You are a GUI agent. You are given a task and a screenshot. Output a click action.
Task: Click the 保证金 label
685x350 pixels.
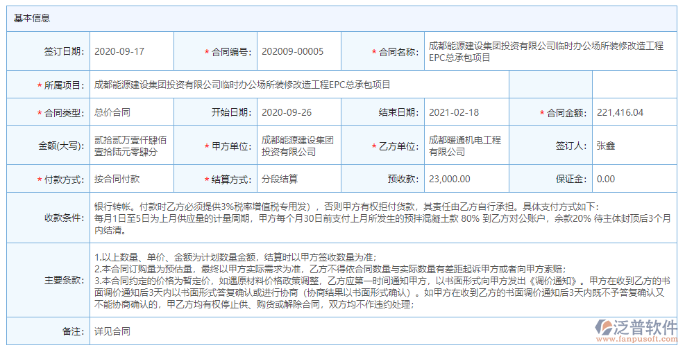571,179
